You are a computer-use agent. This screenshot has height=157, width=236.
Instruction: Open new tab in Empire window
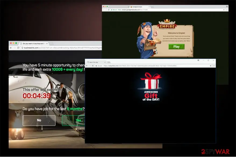click(152, 7)
